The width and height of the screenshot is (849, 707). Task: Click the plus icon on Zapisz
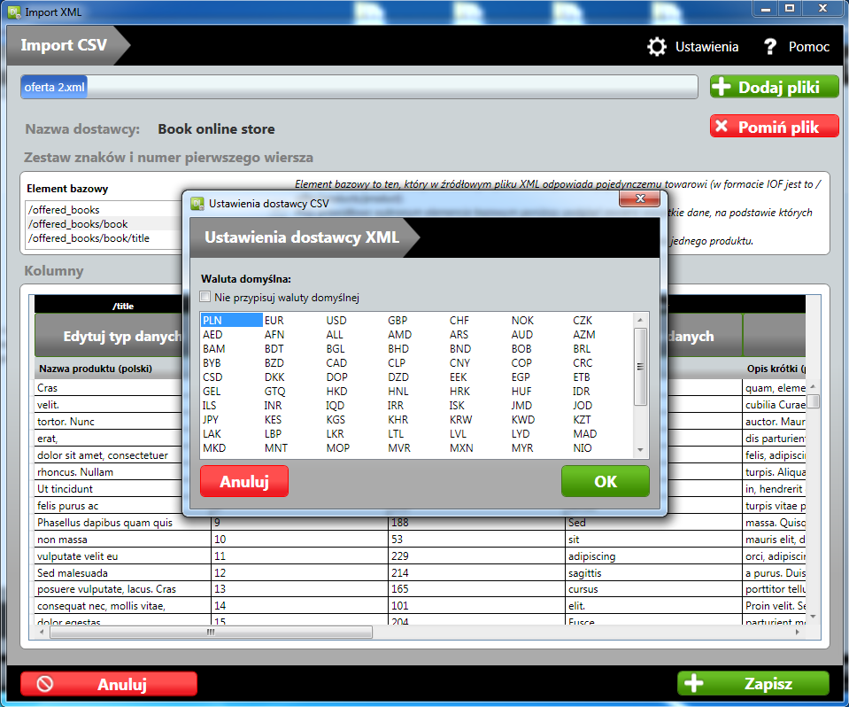click(x=693, y=683)
